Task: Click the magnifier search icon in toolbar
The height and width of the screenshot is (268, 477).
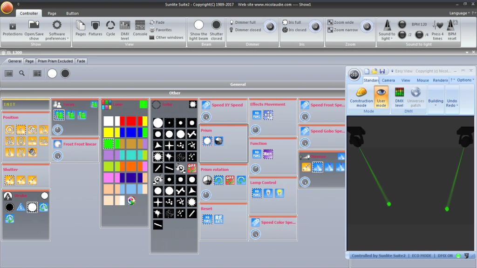Action: pos(22,73)
